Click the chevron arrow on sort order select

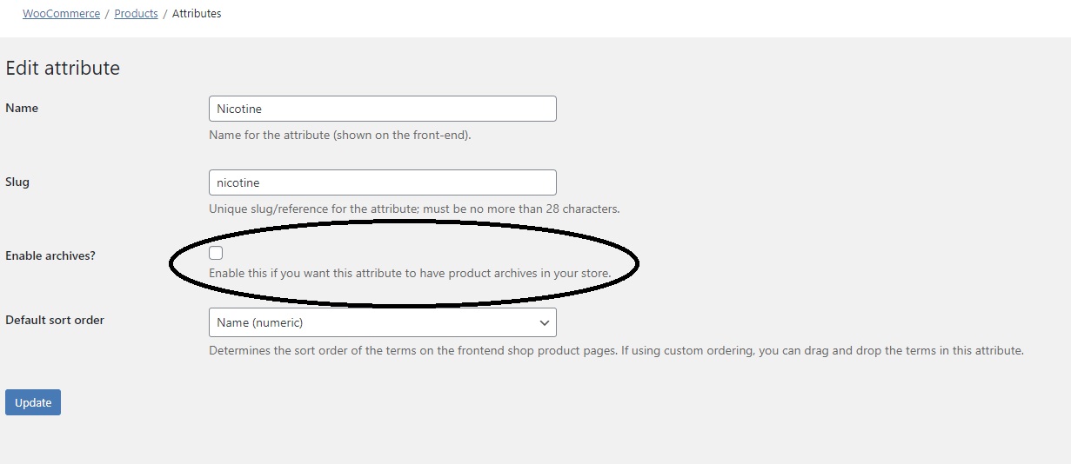point(545,322)
